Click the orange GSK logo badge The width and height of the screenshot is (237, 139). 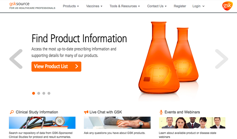[227, 6]
